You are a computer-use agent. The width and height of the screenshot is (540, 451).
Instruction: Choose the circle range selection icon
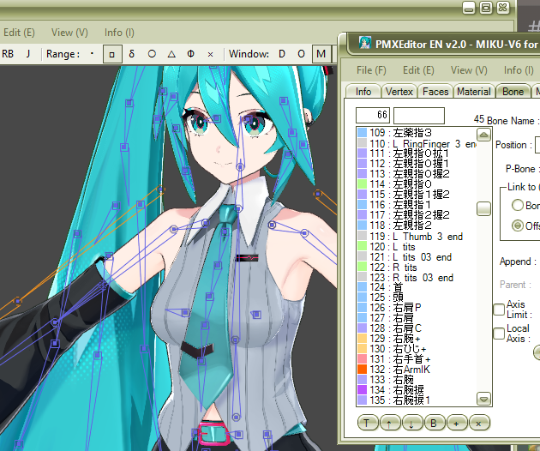click(152, 54)
